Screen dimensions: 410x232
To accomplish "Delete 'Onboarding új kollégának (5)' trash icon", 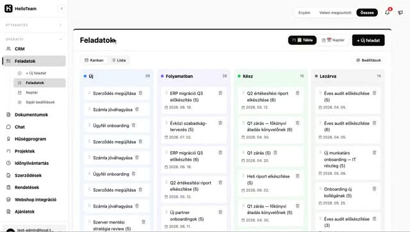I will pos(374,189).
